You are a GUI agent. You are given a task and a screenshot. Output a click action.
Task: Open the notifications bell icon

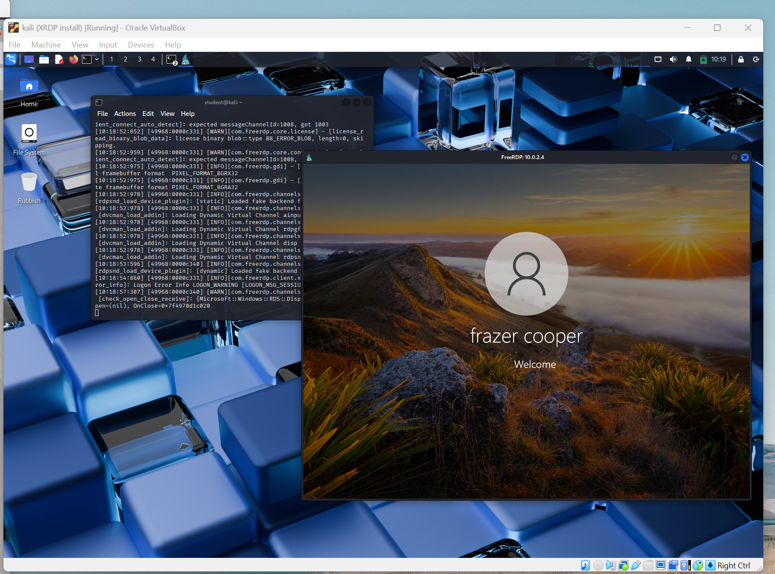tap(688, 59)
